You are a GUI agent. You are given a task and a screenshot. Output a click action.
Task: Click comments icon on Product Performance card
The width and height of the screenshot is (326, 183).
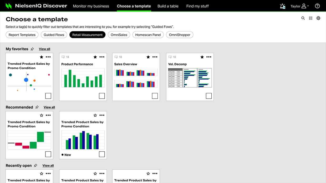tap(63, 57)
